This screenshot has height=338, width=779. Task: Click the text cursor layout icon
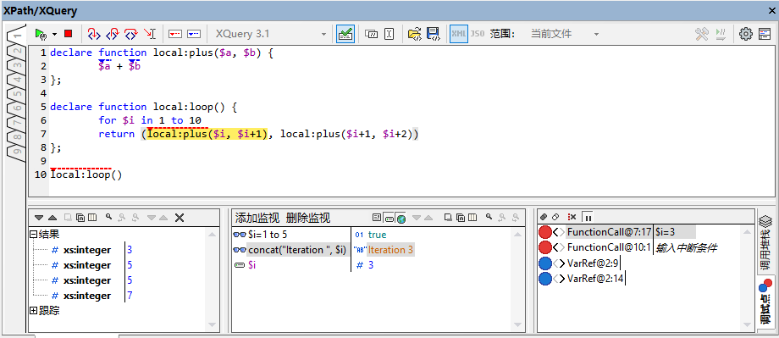pyautogui.click(x=389, y=34)
